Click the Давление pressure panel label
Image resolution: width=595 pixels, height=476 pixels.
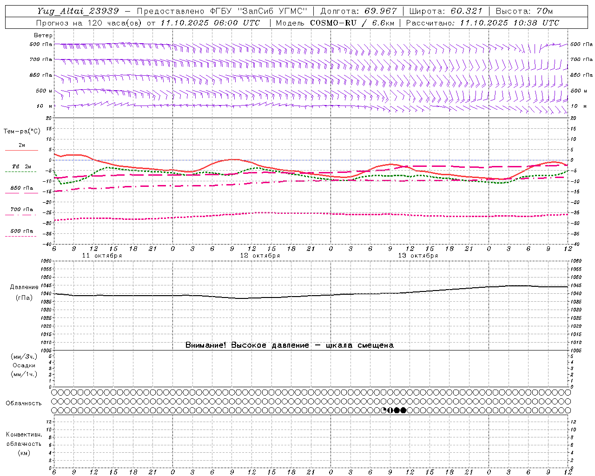(x=24, y=287)
